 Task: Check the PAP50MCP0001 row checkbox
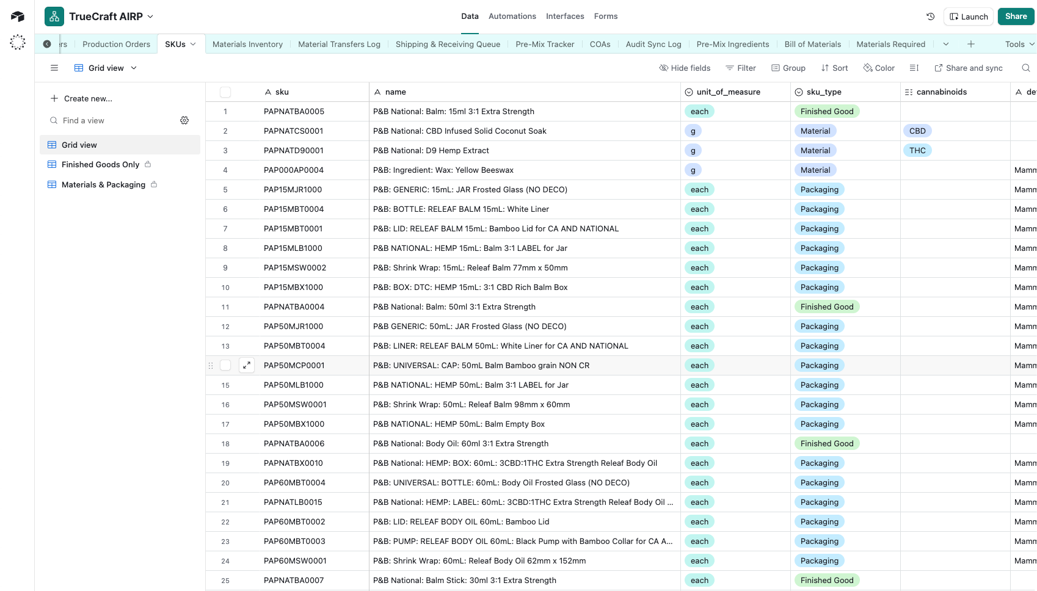[x=225, y=365]
